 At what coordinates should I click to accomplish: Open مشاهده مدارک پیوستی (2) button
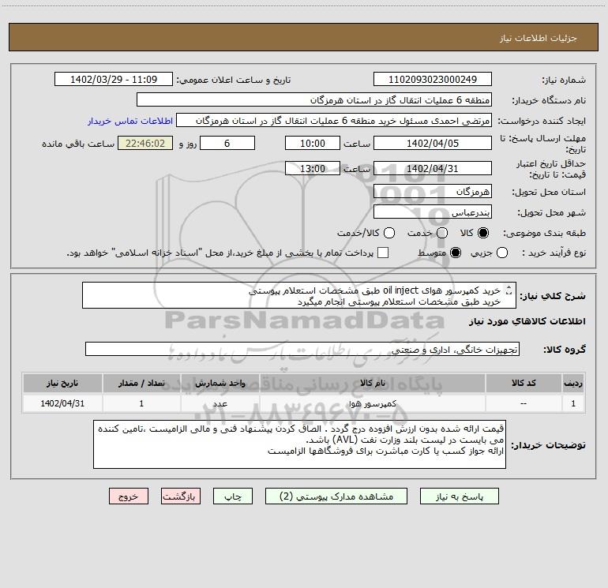[336, 496]
